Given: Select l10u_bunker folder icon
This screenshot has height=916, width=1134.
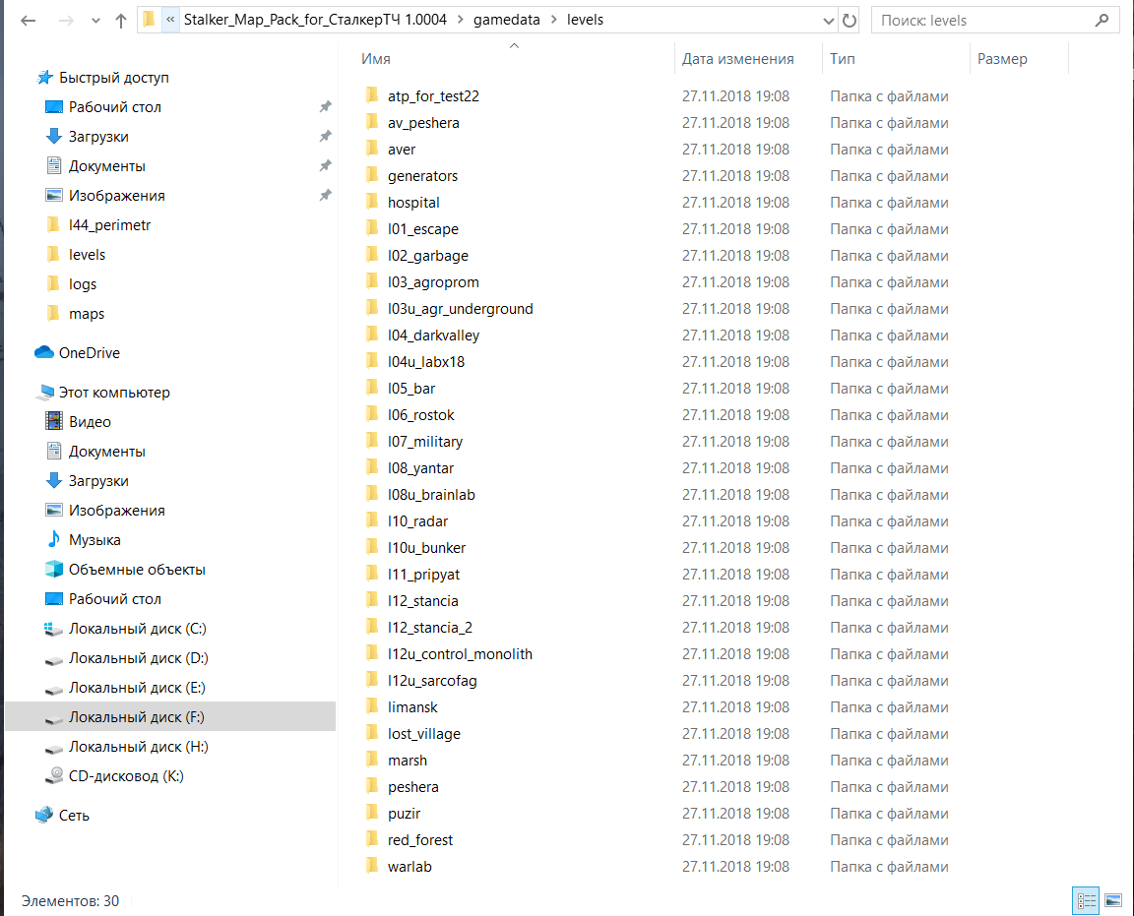Looking at the screenshot, I should coord(372,547).
